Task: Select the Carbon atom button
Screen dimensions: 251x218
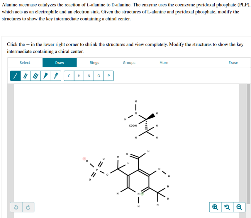Action: [x=69, y=76]
